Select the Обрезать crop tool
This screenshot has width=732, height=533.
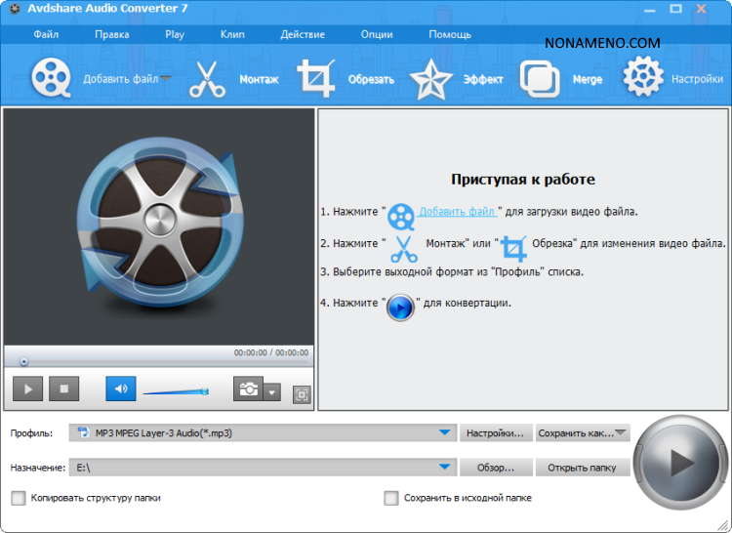coord(316,79)
